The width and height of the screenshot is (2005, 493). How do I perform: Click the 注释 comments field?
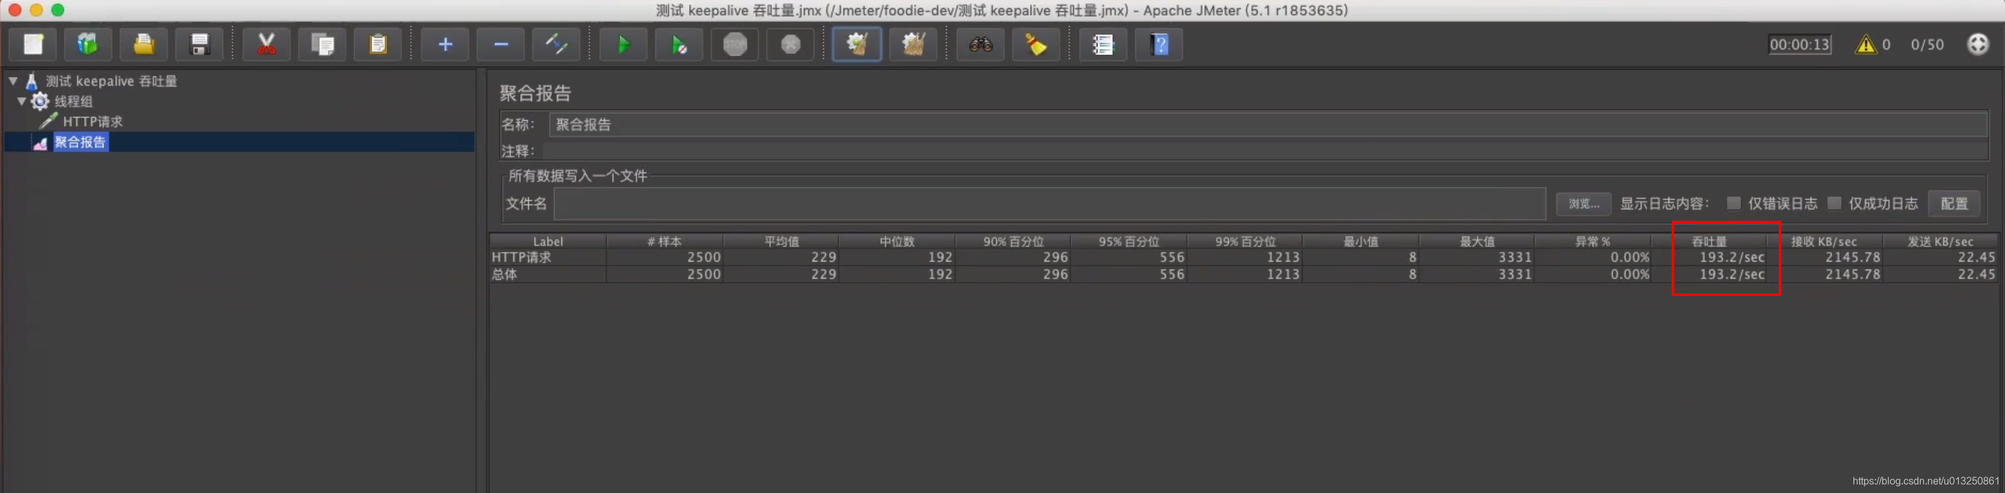(1265, 151)
